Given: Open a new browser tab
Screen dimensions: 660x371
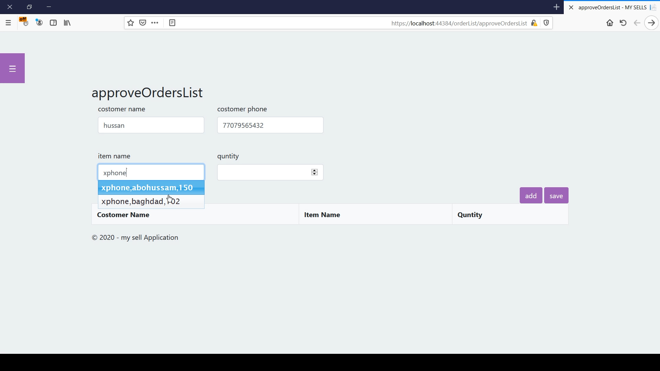Looking at the screenshot, I should pos(557,7).
